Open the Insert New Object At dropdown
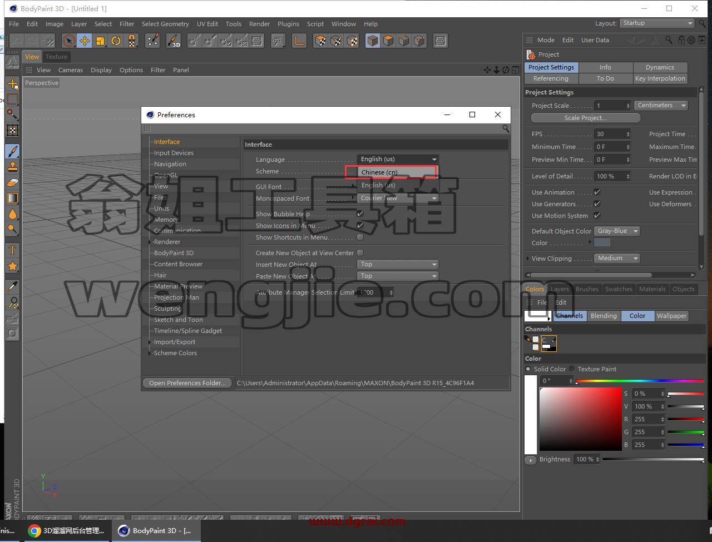Screen dimensions: 712x542 tap(398, 265)
